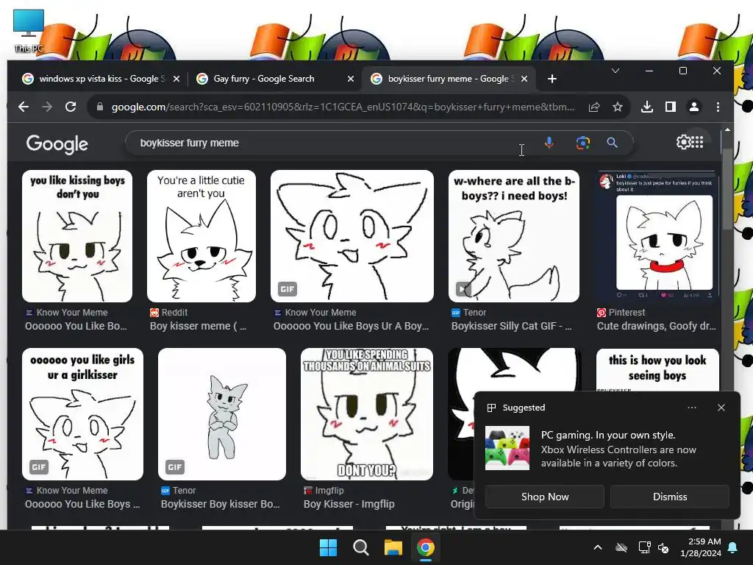Open 'Boykisser Boy kisser Bo...' Tenor link
The height and width of the screenshot is (565, 753).
220,504
